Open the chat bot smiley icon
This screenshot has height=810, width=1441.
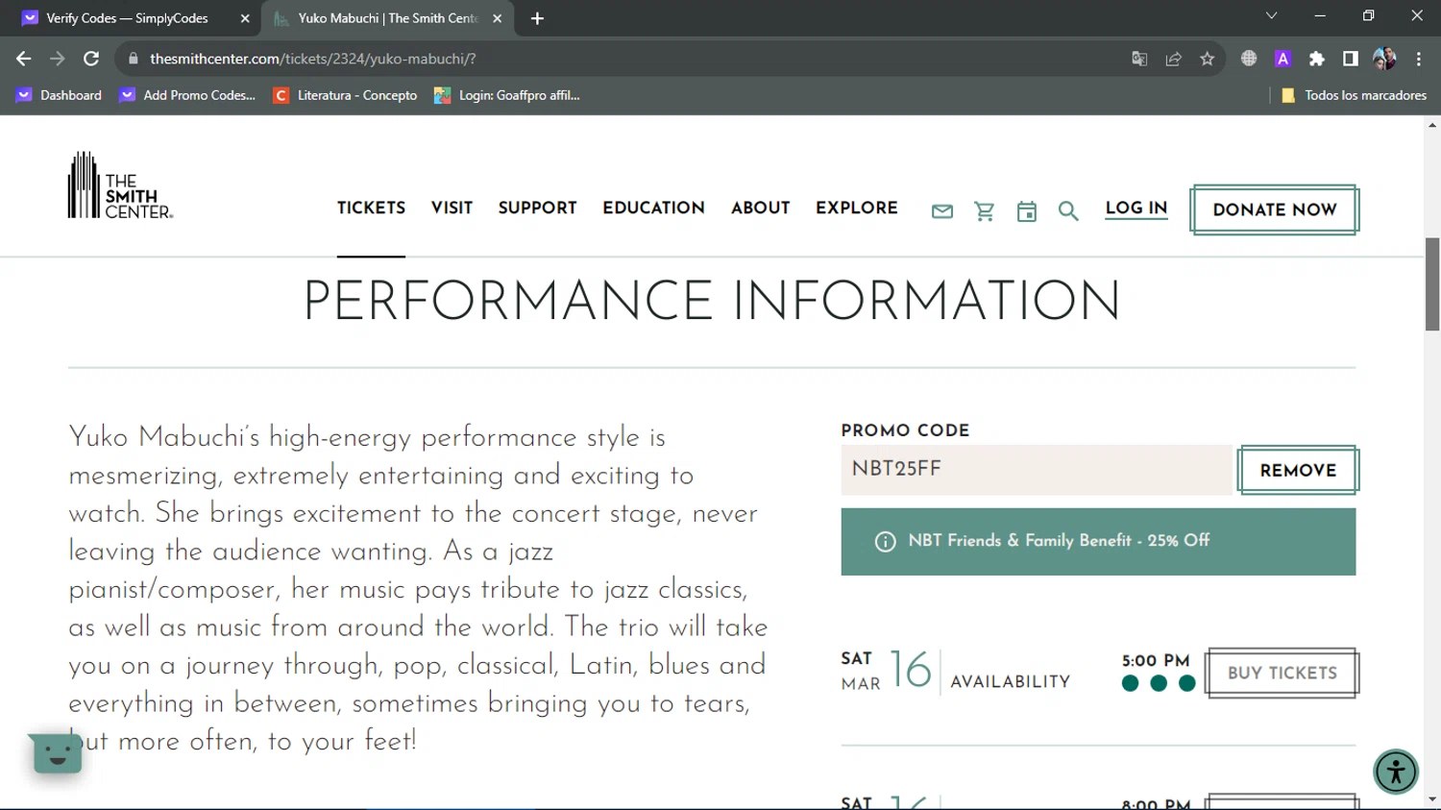[58, 754]
